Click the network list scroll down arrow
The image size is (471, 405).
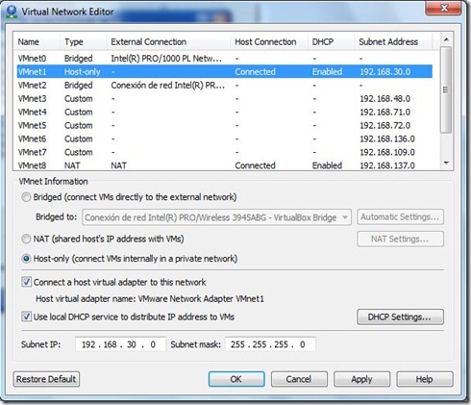[446, 164]
